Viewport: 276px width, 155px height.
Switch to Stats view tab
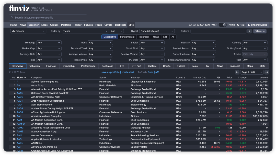coord(262,66)
